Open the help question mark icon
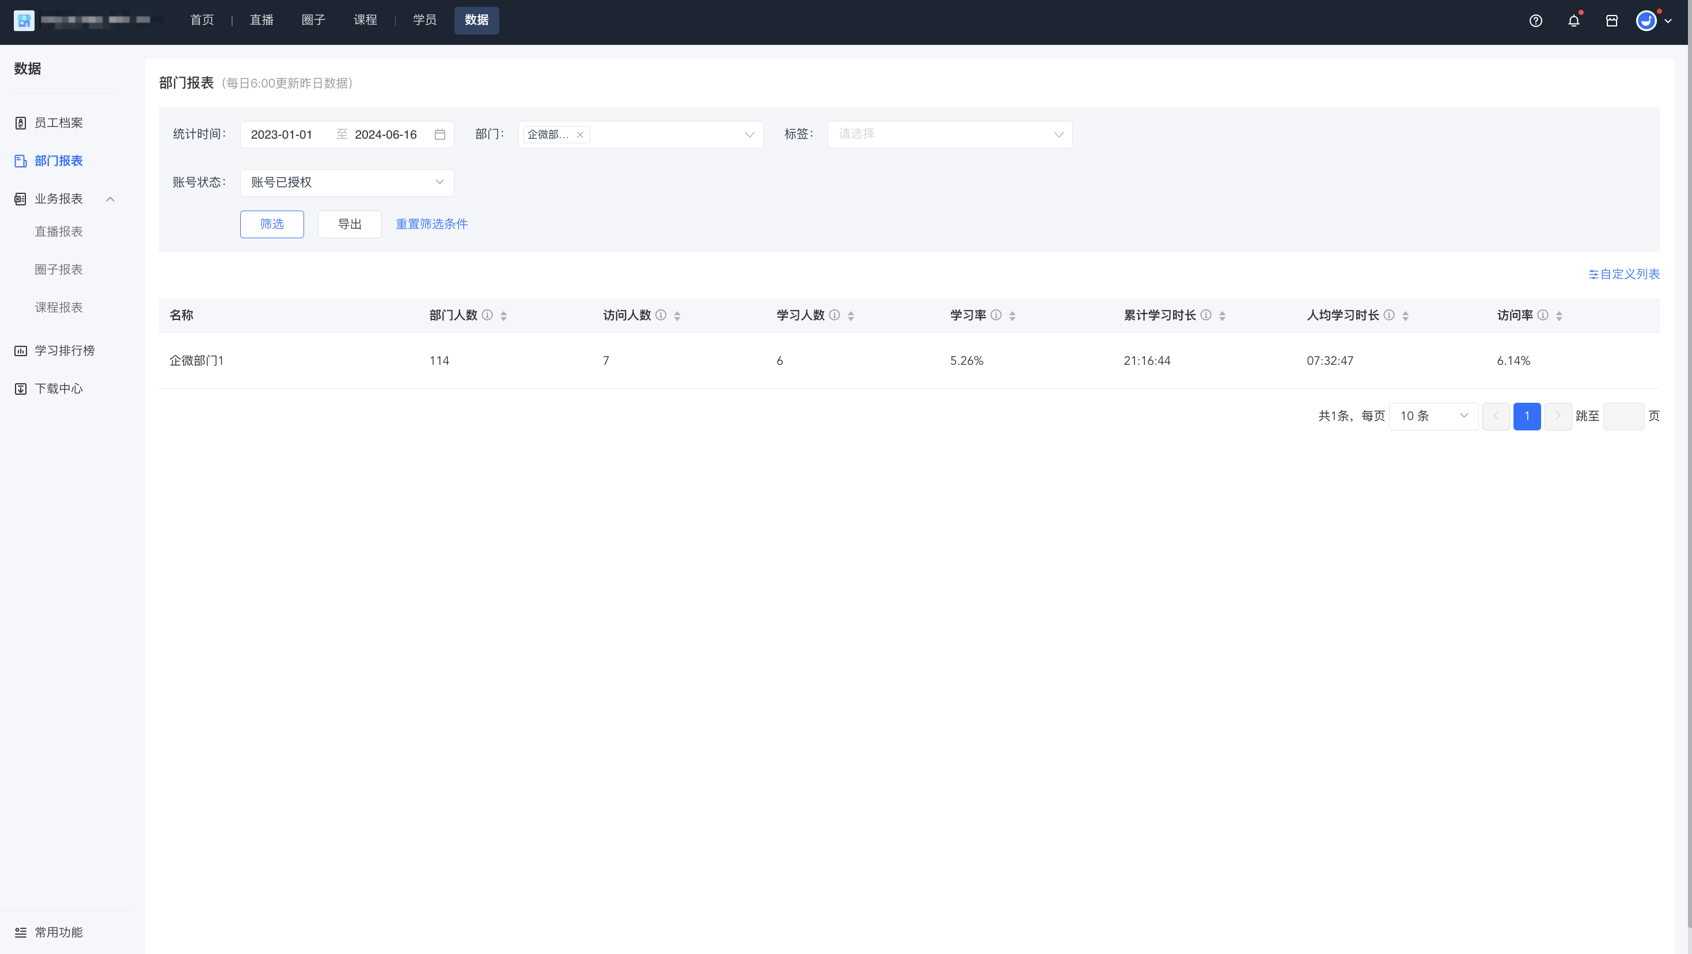1692x954 pixels. click(x=1536, y=21)
